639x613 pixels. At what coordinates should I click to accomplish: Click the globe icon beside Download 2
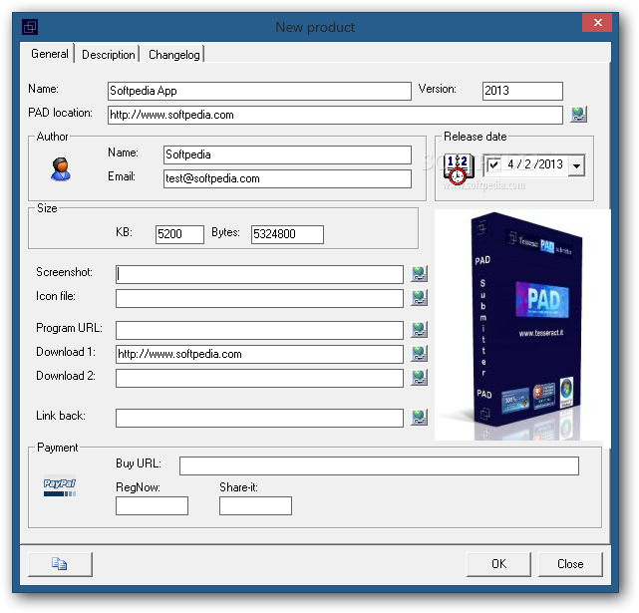click(419, 378)
